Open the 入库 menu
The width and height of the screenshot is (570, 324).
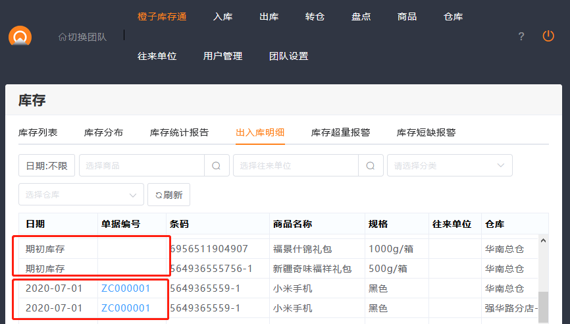pyautogui.click(x=223, y=16)
